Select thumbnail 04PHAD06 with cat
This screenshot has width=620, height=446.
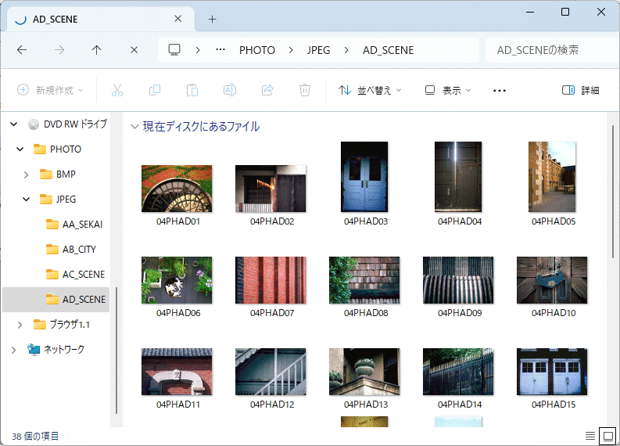click(x=177, y=280)
